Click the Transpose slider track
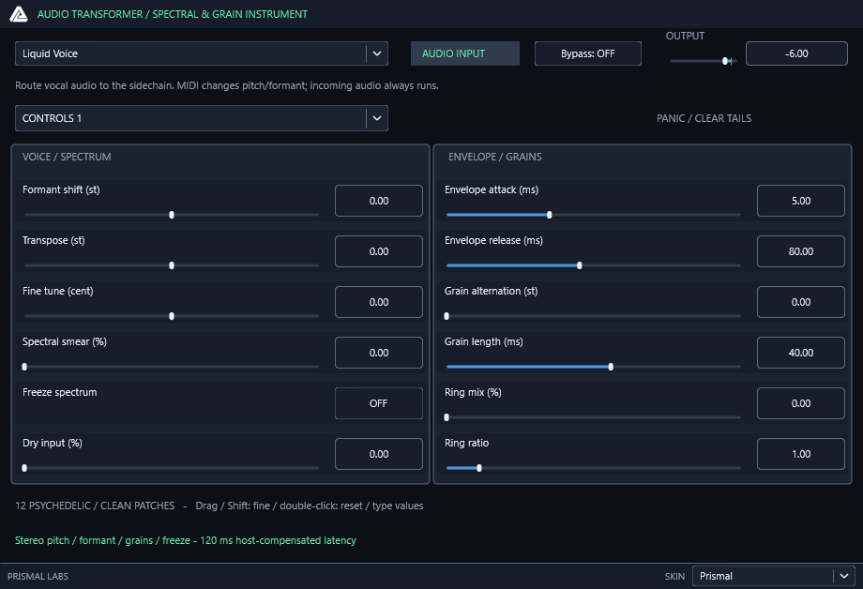Image resolution: width=863 pixels, height=589 pixels. tap(172, 265)
